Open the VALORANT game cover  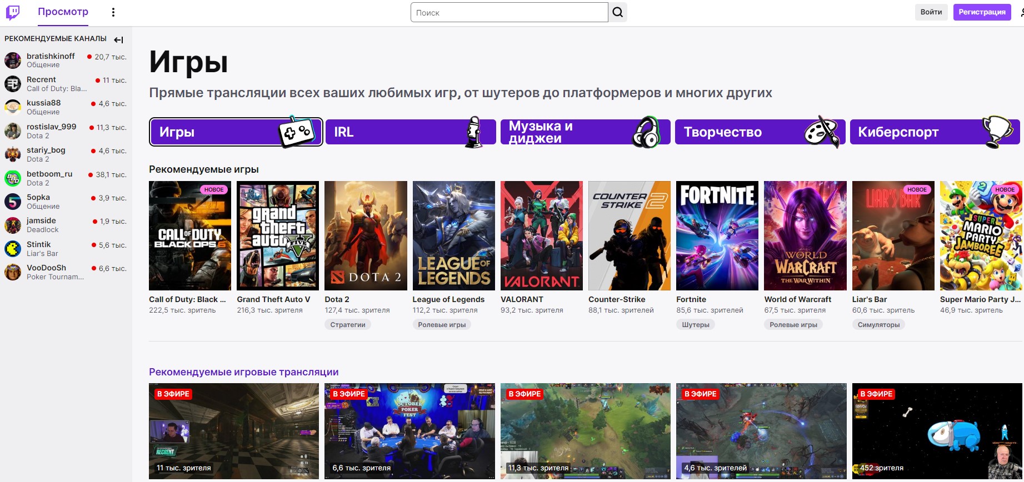coord(542,235)
